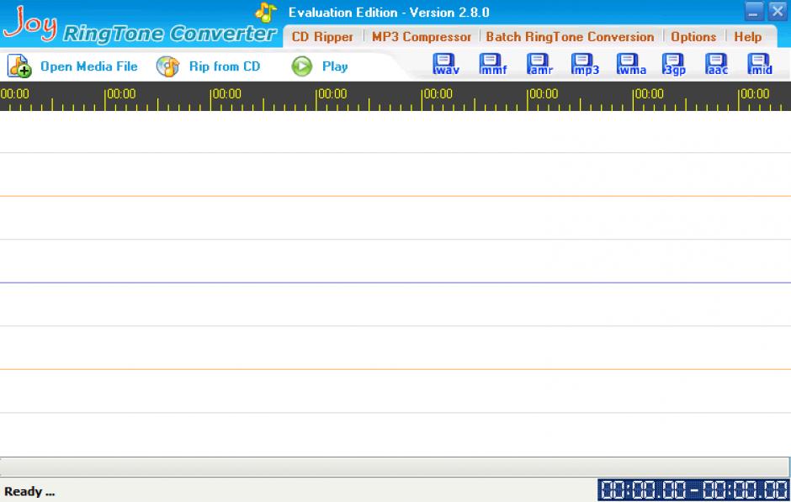
Task: Open the CD Ripper menu
Action: click(x=322, y=37)
